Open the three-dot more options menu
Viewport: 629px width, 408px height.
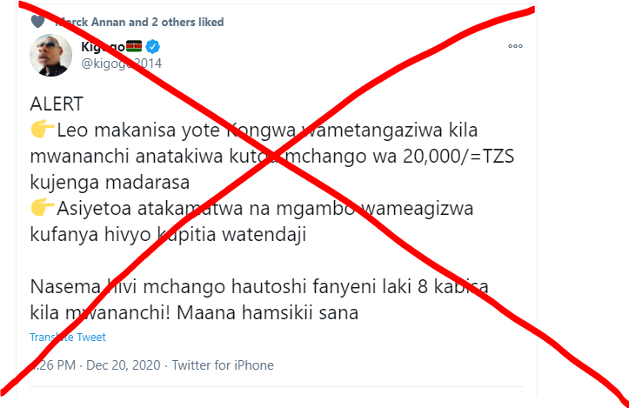[515, 46]
